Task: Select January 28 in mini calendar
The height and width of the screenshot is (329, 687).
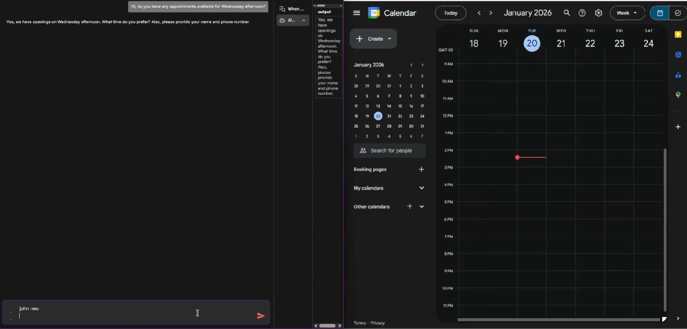Action: 389,126
